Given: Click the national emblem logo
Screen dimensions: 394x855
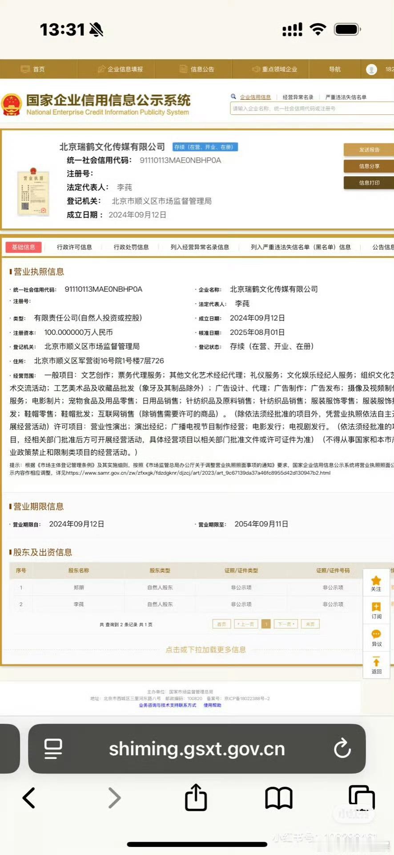Looking at the screenshot, I should click(x=12, y=105).
